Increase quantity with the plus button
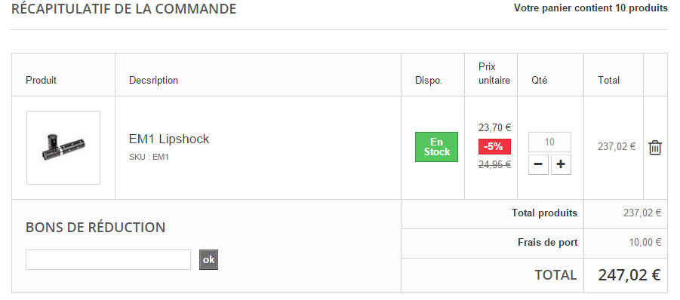Screen dimensions: 680x300 click(561, 164)
